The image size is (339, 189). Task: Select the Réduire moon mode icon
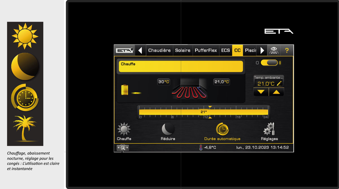tap(168, 130)
